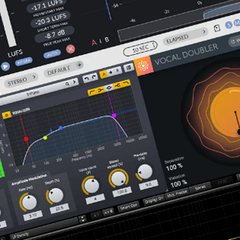Click the Depth (%) knob

coord(56,195)
